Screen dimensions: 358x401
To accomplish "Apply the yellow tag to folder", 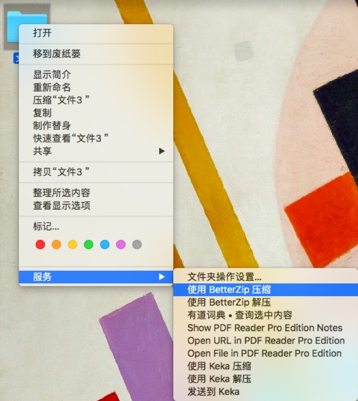I will 73,244.
